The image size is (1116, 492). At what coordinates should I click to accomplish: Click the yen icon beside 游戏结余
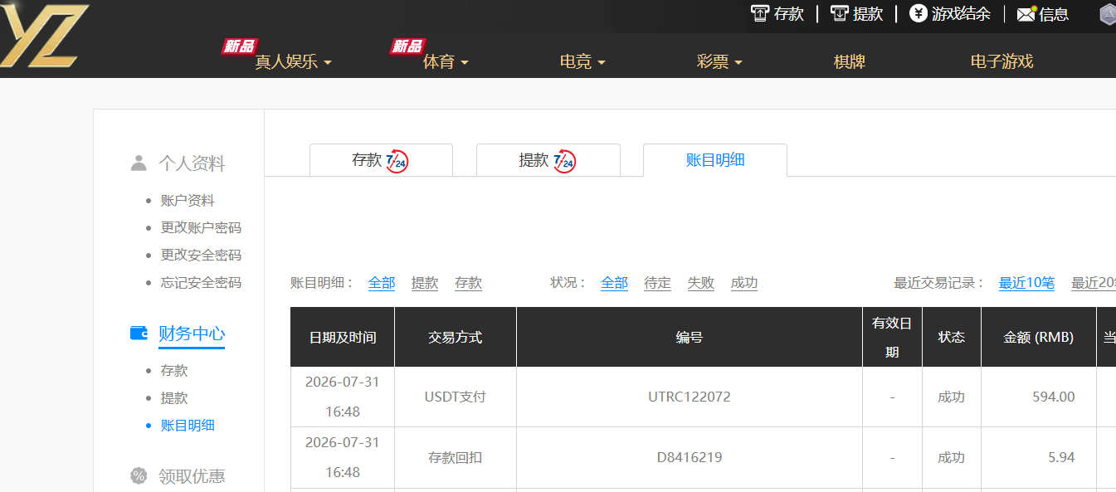tap(918, 13)
